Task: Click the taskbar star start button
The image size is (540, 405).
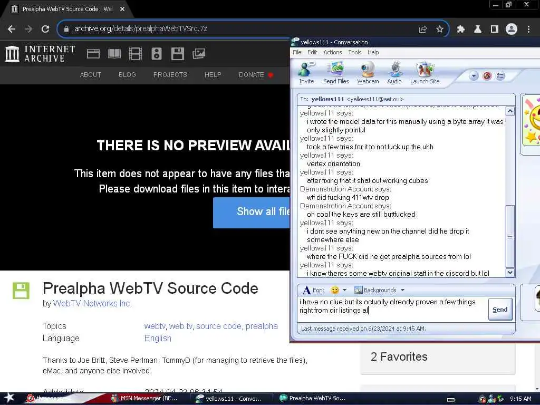Action: [x=9, y=398]
